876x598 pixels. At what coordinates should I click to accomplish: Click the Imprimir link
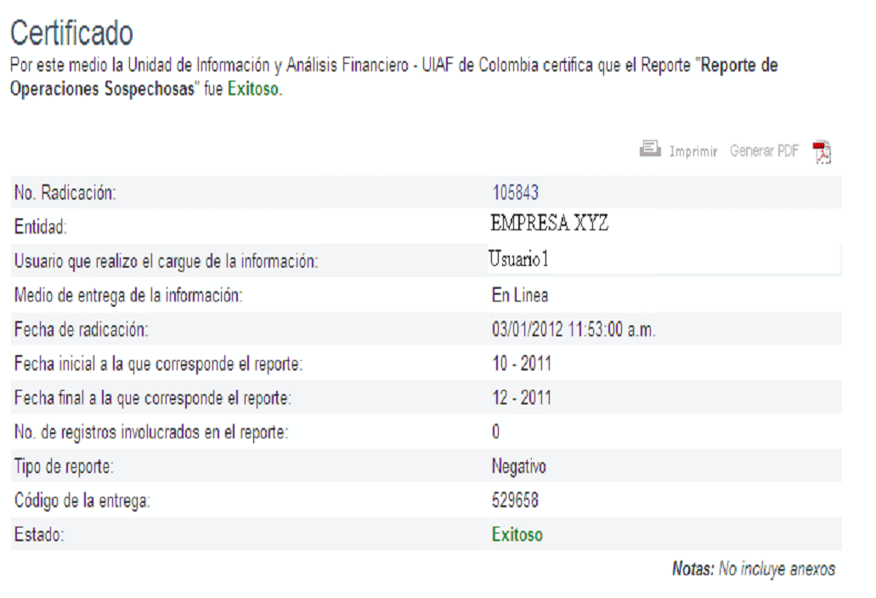(693, 151)
